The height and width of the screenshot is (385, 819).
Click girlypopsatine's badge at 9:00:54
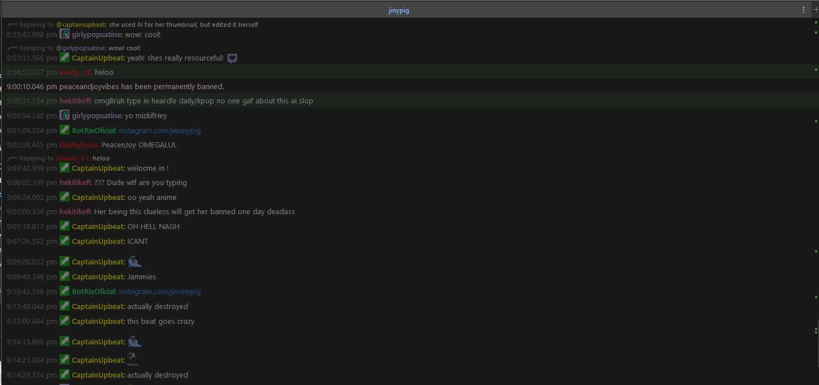pyautogui.click(x=65, y=115)
